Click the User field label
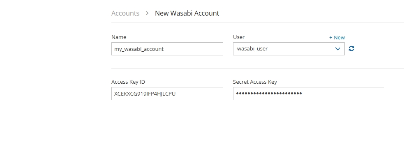 point(239,37)
